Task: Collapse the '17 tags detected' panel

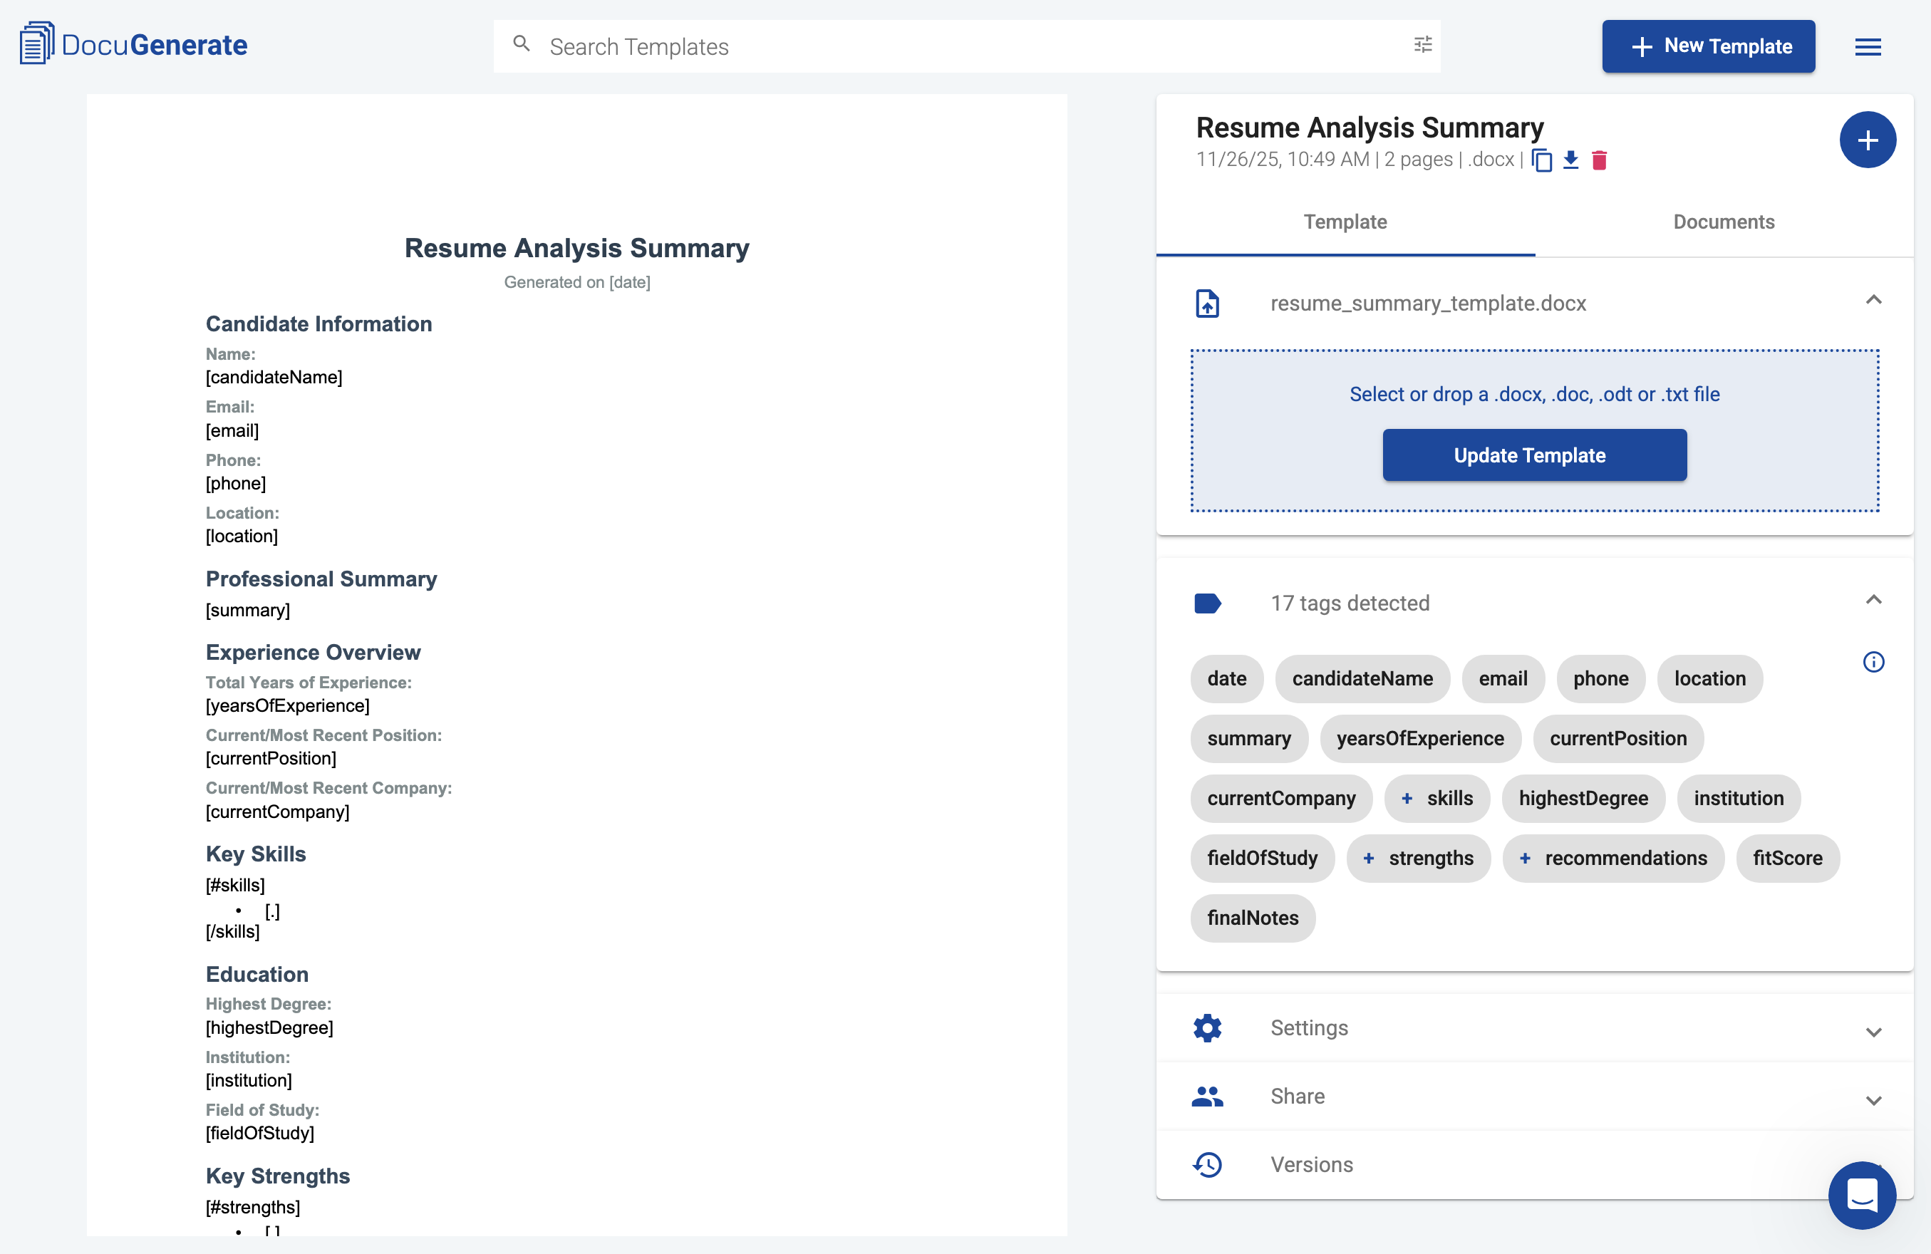Action: coord(1874,599)
